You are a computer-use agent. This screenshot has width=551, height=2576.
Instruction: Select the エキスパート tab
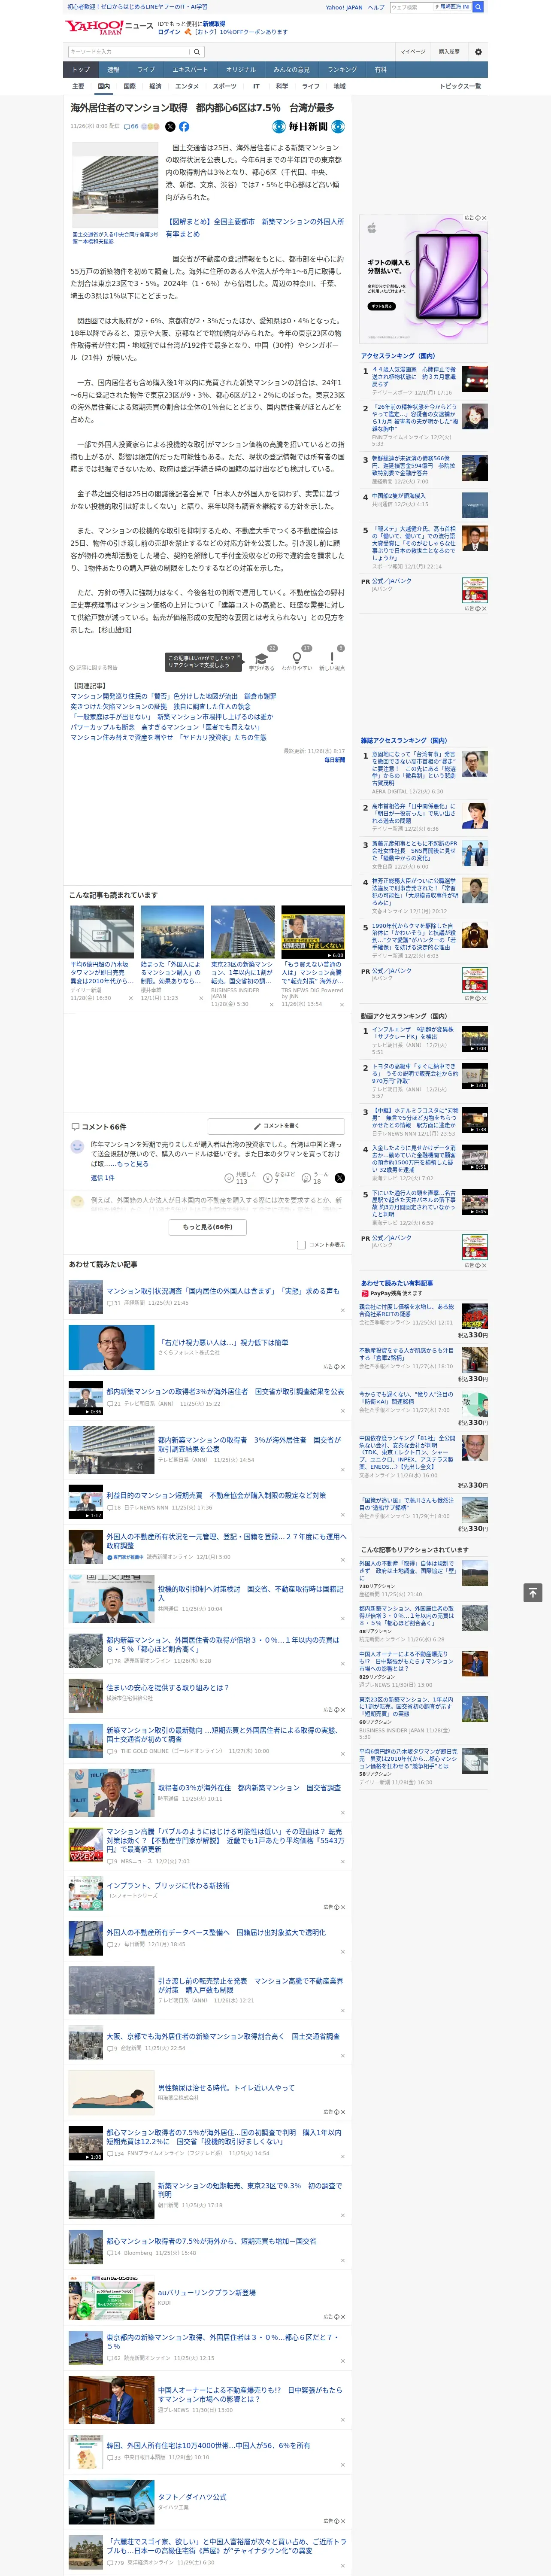[x=190, y=70]
